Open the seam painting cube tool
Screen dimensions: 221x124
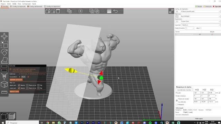point(4,84)
